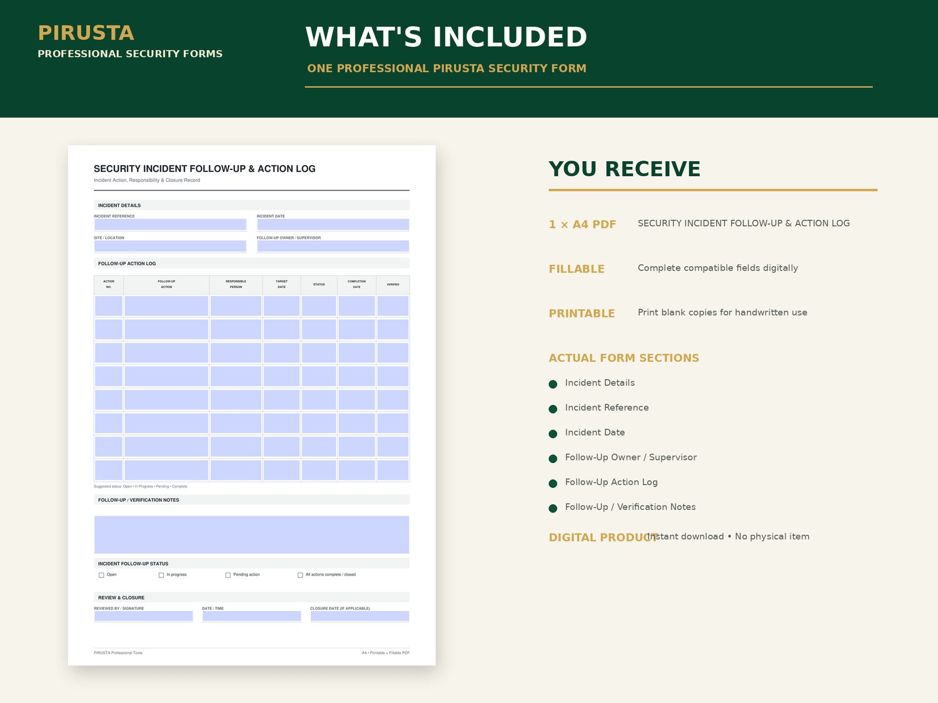Check the In progress checkbox
The width and height of the screenshot is (938, 703).
pyautogui.click(x=161, y=575)
